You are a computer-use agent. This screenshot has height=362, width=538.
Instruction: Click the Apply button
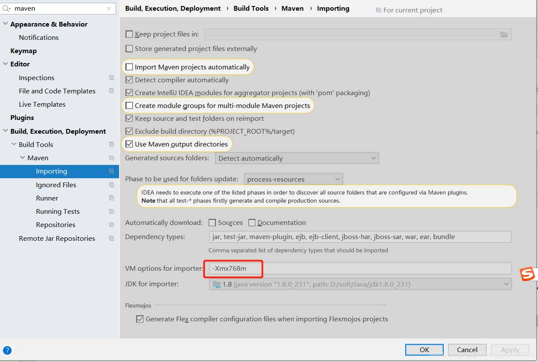point(510,350)
